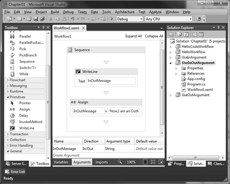Expand the References folder node
This screenshot has height=184, width=230.
click(x=176, y=74)
